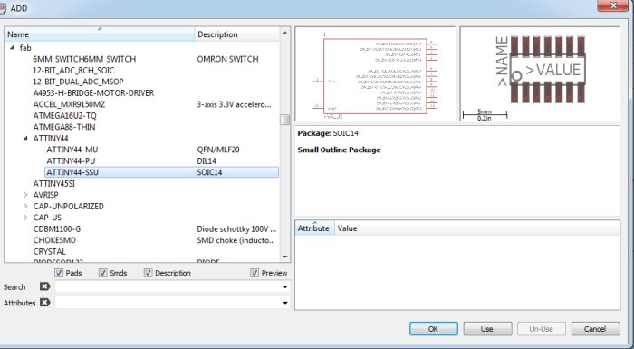
Task: Select A4953-H-BRIDGE-MOTOR-DRIVER entry
Action: click(x=93, y=93)
